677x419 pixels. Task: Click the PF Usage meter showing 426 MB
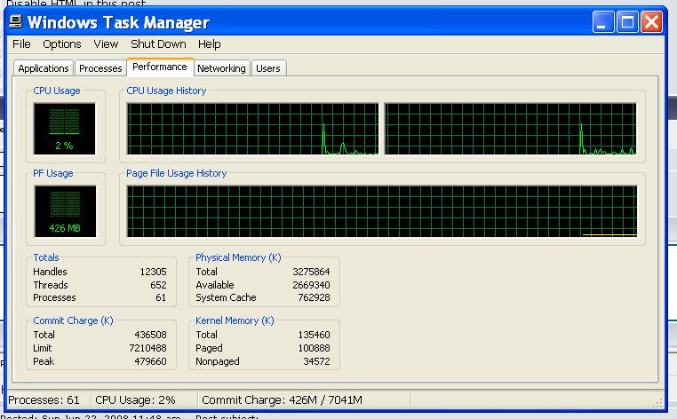point(61,211)
